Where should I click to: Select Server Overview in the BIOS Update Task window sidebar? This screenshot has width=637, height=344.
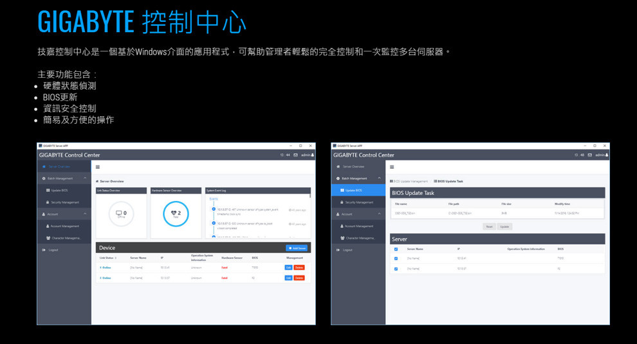pos(358,166)
